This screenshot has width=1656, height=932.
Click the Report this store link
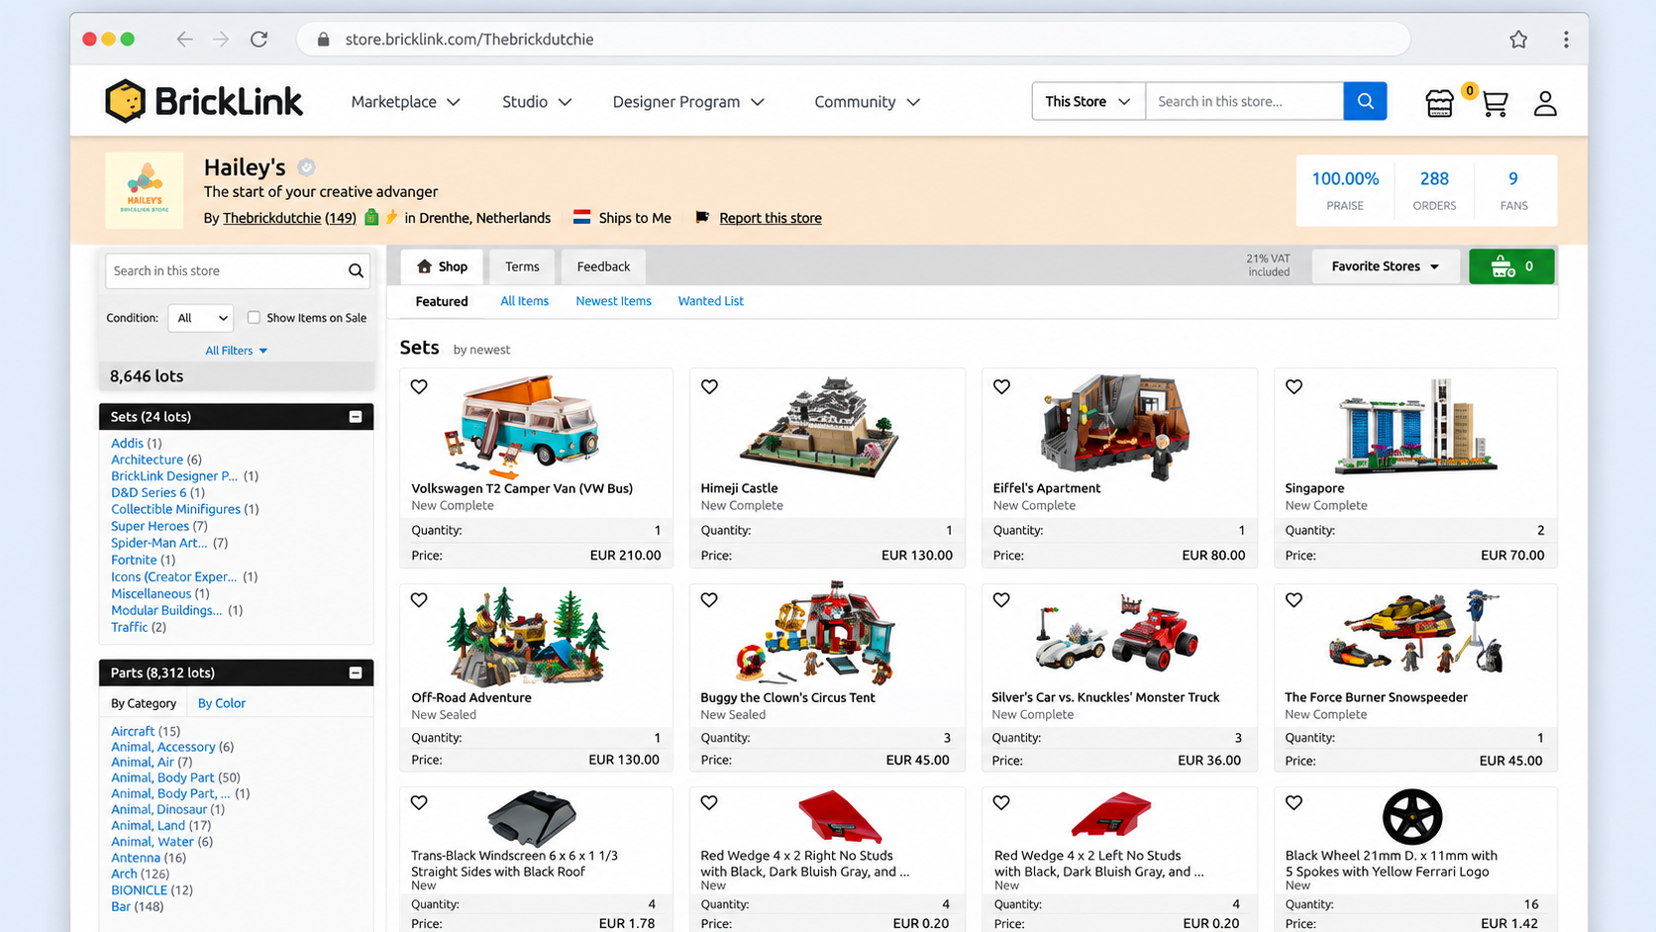coord(771,218)
